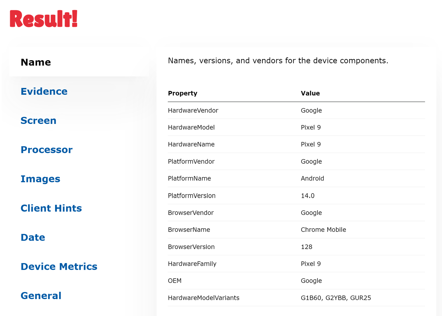Click the BrowserVersion value 128
The height and width of the screenshot is (316, 442).
pos(306,247)
